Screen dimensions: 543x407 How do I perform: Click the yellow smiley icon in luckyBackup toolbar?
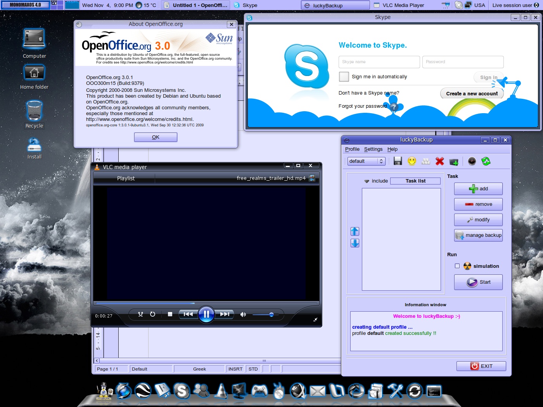click(x=412, y=161)
